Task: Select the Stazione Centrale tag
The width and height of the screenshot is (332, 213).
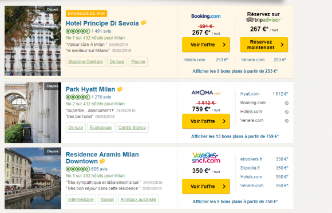Action: click(85, 62)
